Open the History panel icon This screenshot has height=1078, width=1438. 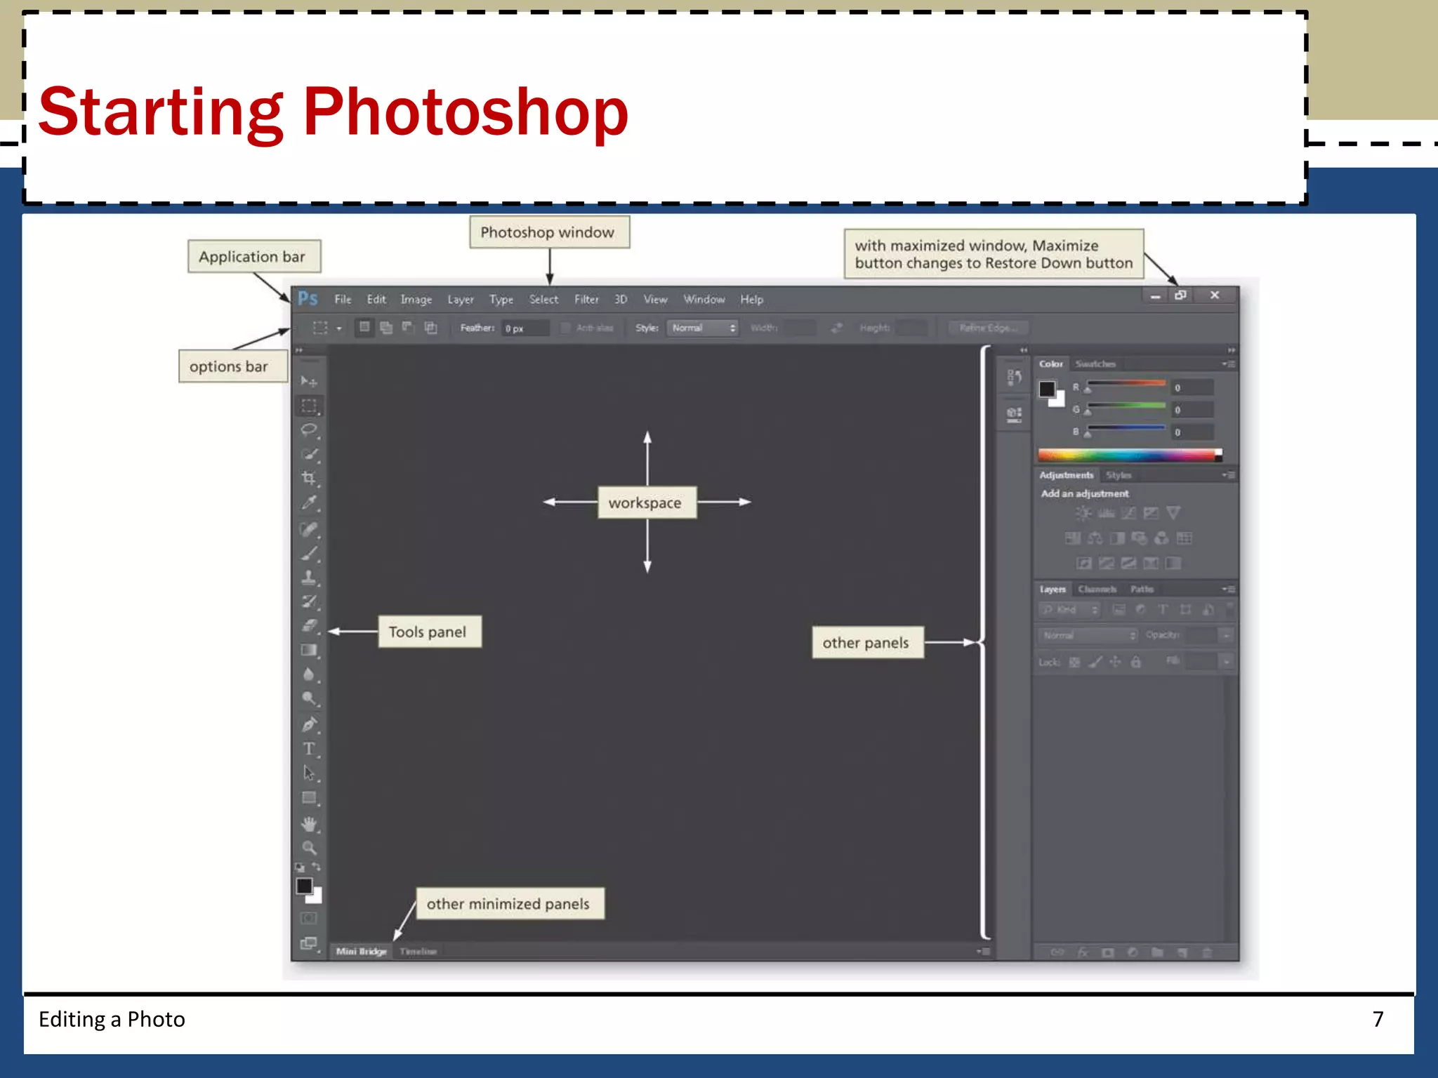coord(1014,378)
